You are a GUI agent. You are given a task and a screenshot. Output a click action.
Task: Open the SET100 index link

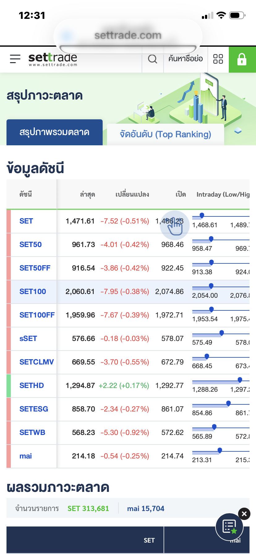(33, 292)
